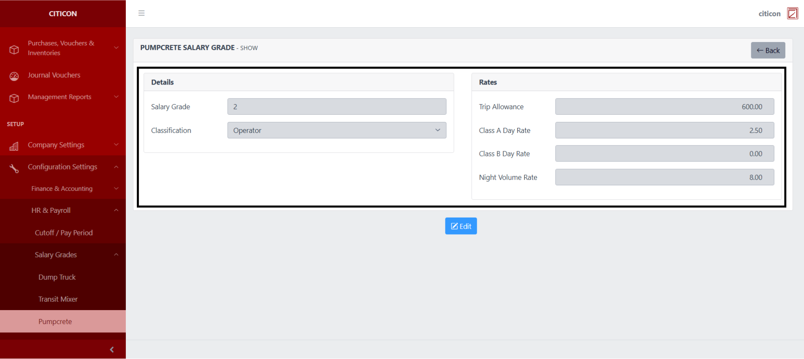The height and width of the screenshot is (359, 804).
Task: Open Cutoff / Pay Period page
Action: click(x=64, y=233)
